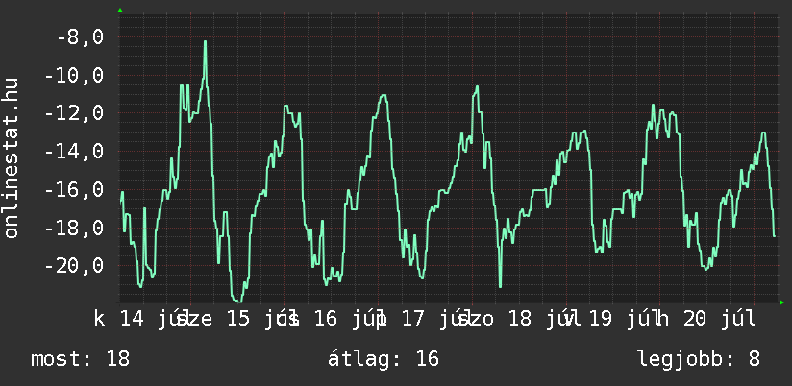Image resolution: width=792 pixels, height=386 pixels.
Task: Click the highest peak of the graph line
Action: [x=205, y=42]
